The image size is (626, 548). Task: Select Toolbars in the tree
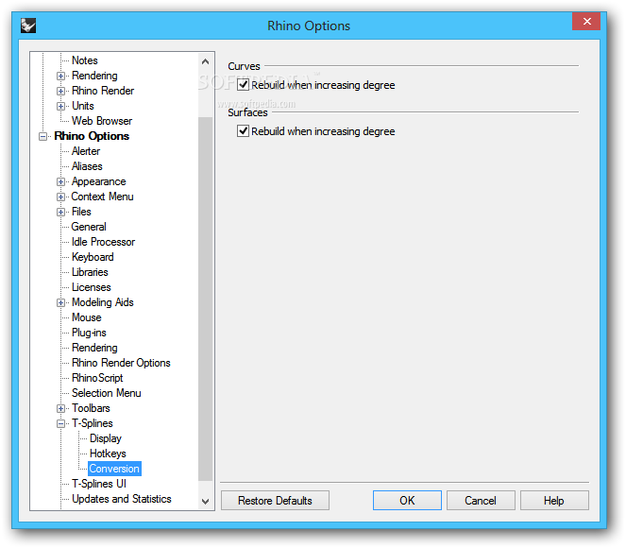pyautogui.click(x=91, y=408)
